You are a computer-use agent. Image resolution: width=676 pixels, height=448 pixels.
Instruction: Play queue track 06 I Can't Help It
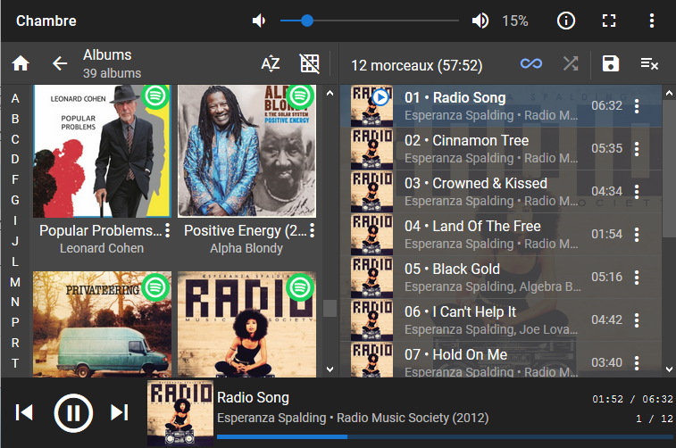tap(501, 320)
